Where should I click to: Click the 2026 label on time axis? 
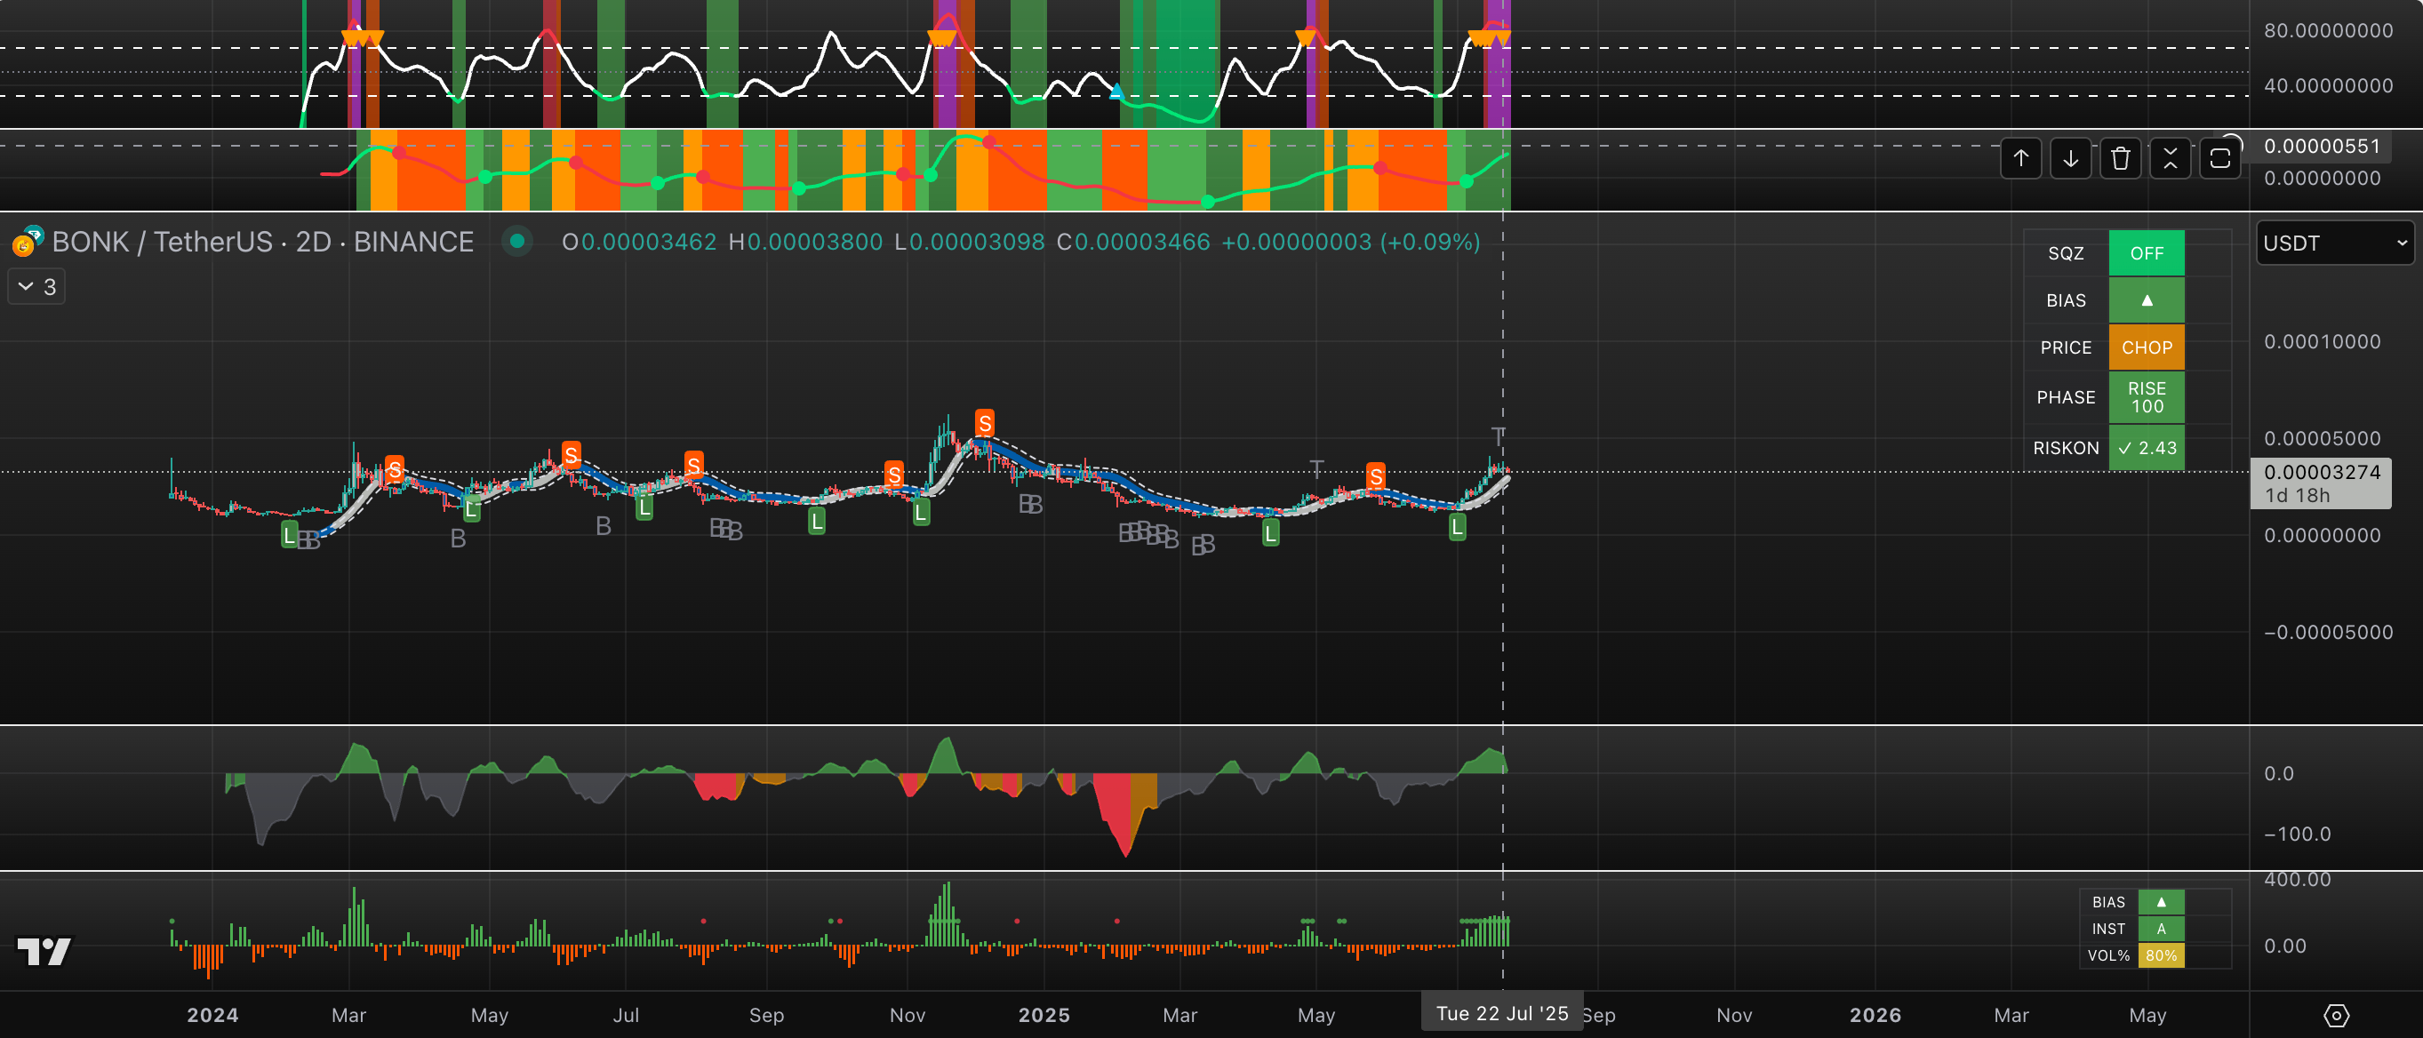click(x=1875, y=1016)
